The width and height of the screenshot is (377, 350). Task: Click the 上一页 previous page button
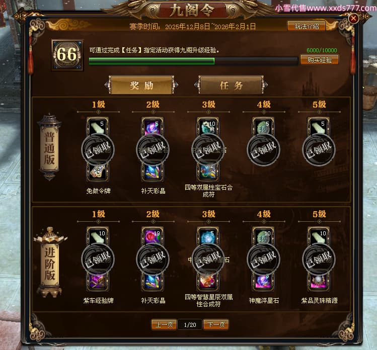click(x=164, y=325)
